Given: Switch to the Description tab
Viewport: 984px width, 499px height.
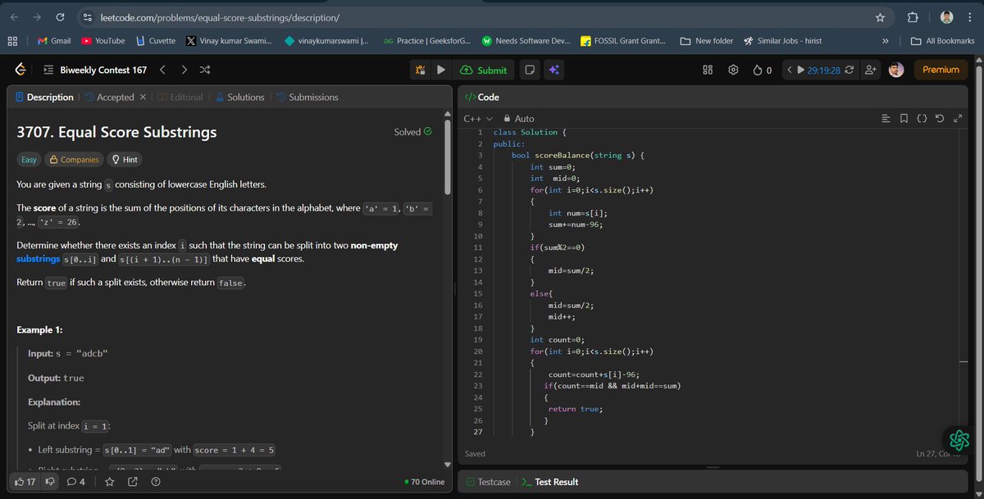Looking at the screenshot, I should tap(44, 98).
